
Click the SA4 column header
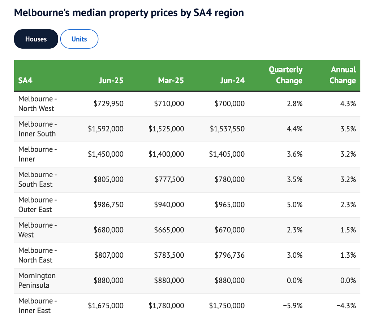click(25, 80)
